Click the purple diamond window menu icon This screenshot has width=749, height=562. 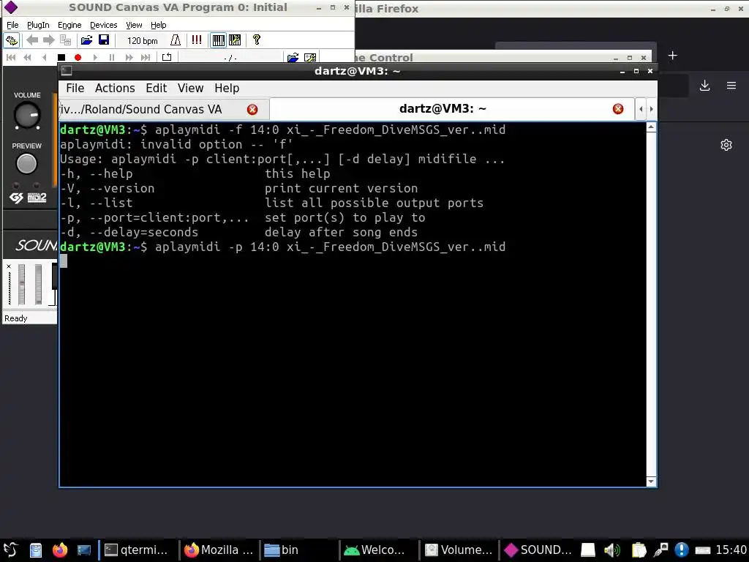10,7
